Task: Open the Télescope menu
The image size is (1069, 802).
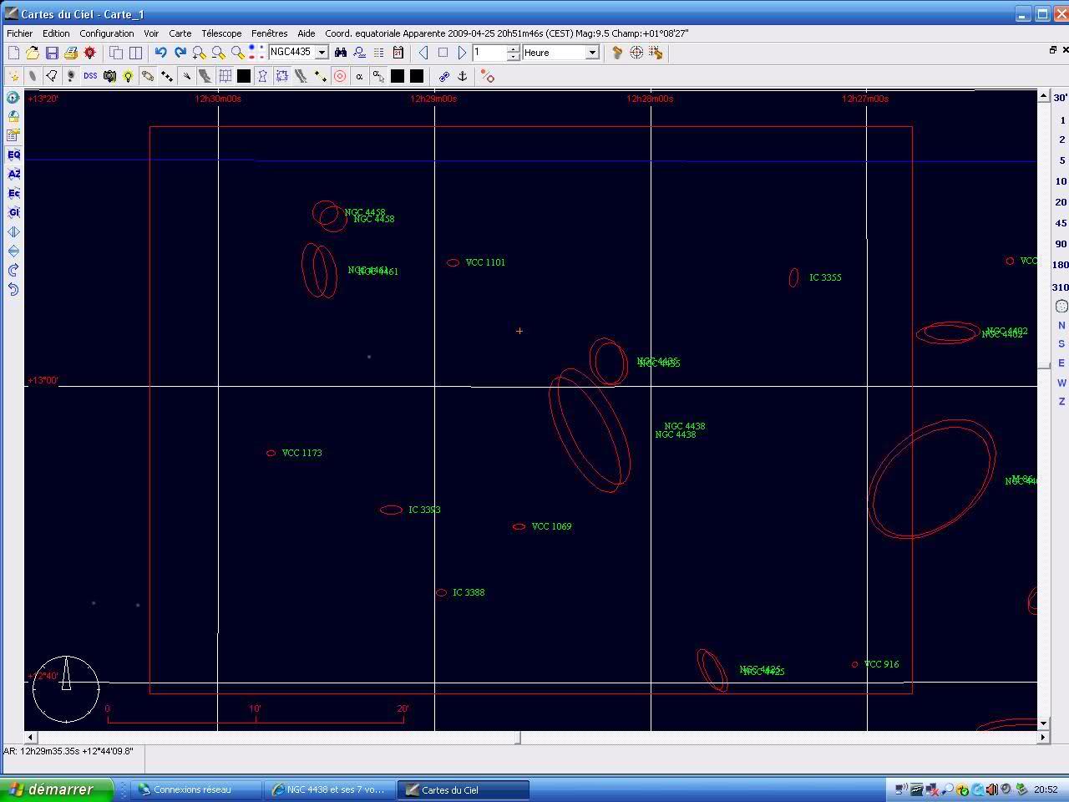Action: [x=221, y=33]
